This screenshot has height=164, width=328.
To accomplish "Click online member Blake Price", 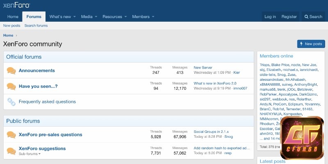I will coord(280,65).
